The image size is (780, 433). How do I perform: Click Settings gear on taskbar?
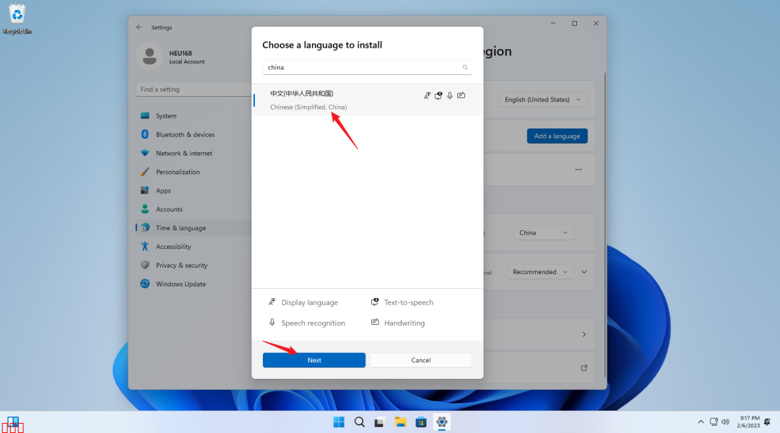point(441,422)
